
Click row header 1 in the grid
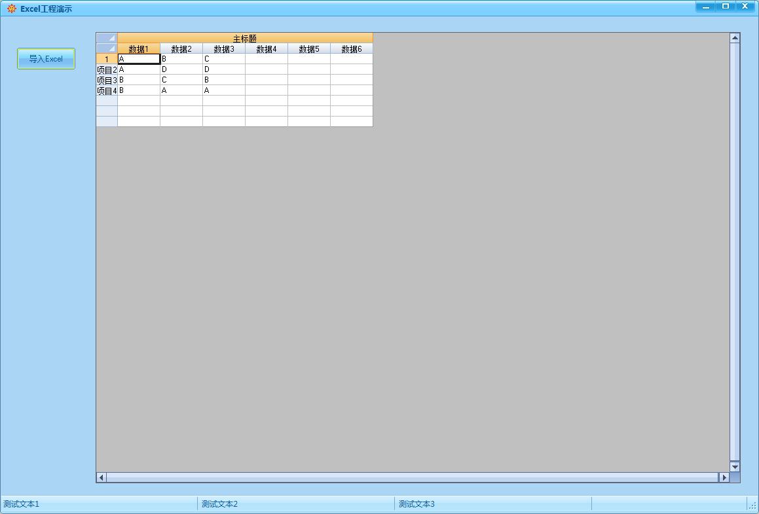click(x=106, y=59)
